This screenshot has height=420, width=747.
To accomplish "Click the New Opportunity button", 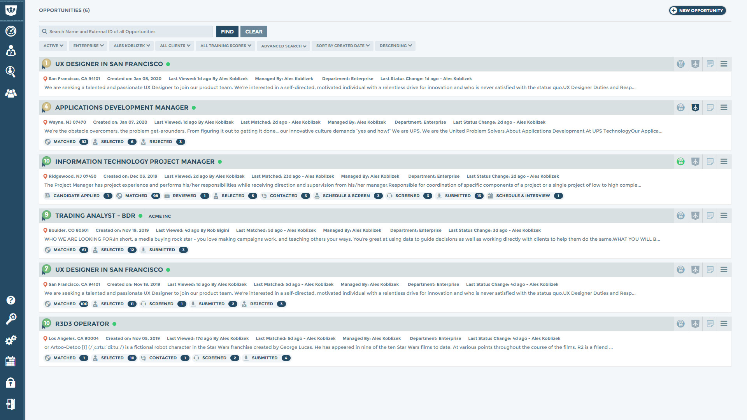I will (697, 10).
